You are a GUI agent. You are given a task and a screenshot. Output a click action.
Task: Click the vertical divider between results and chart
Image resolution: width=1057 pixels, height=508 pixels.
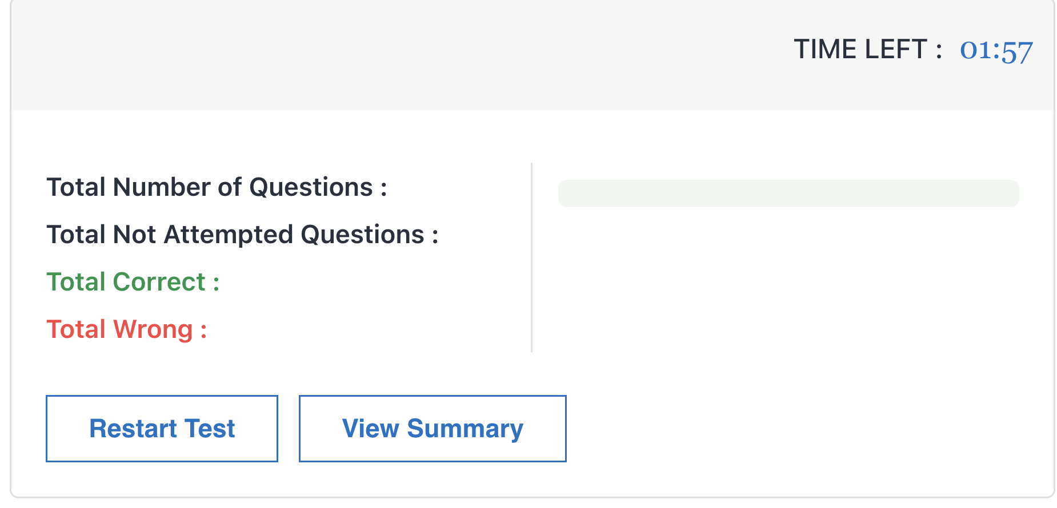[532, 257]
